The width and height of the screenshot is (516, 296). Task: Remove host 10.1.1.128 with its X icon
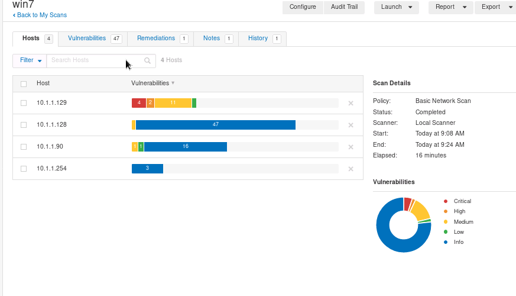(351, 126)
